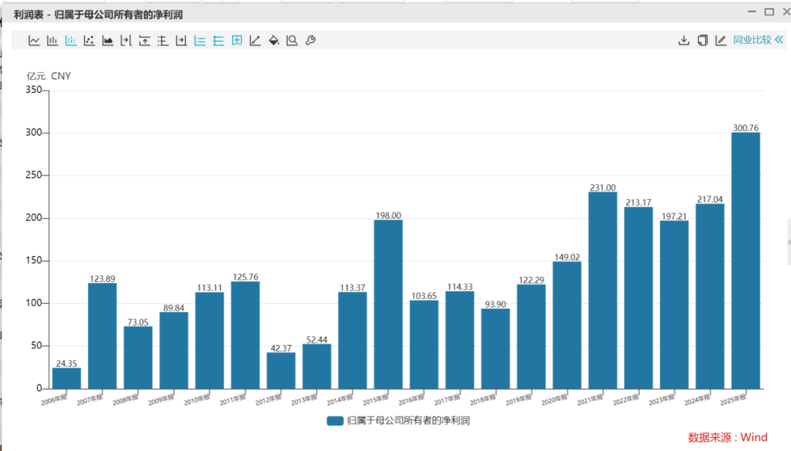The image size is (791, 451).
Task: Edit the chart with the pencil icon
Action: (x=721, y=40)
